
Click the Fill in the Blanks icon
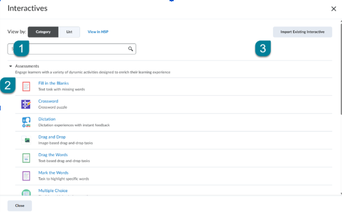click(x=26, y=86)
